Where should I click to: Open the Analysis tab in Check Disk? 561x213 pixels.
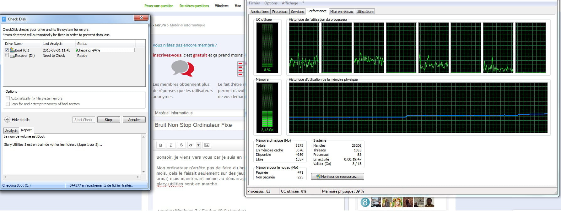click(x=11, y=131)
